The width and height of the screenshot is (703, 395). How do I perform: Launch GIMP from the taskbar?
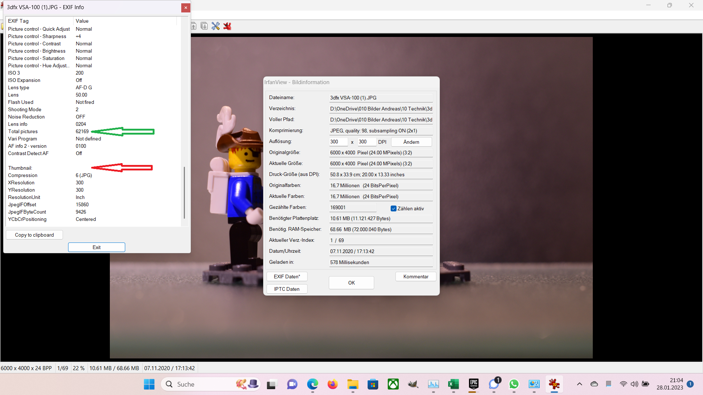[413, 384]
